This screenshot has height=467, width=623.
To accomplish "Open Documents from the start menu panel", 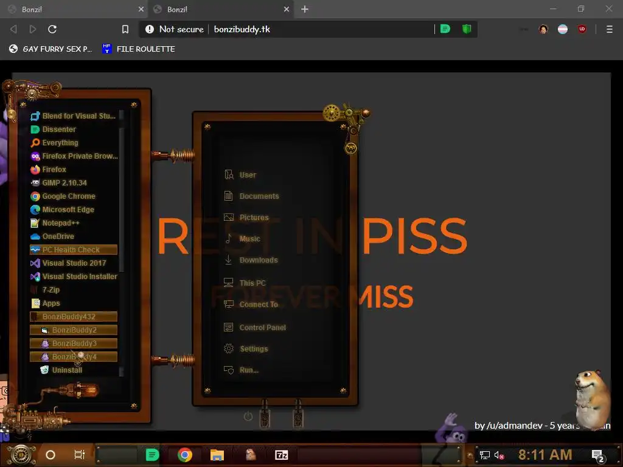I will point(251,196).
